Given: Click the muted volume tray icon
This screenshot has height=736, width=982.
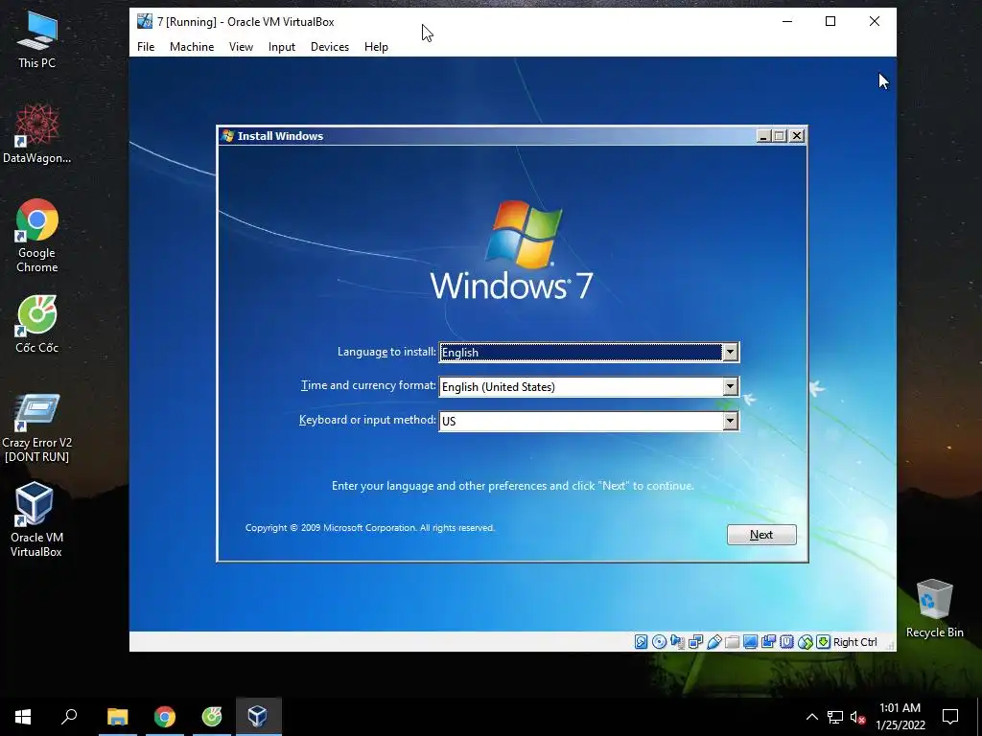Looking at the screenshot, I should pyautogui.click(x=857, y=717).
